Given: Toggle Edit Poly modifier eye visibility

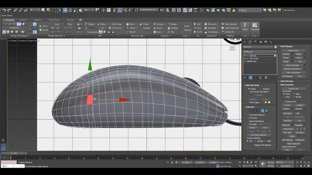Looking at the screenshot, I should click(245, 56).
